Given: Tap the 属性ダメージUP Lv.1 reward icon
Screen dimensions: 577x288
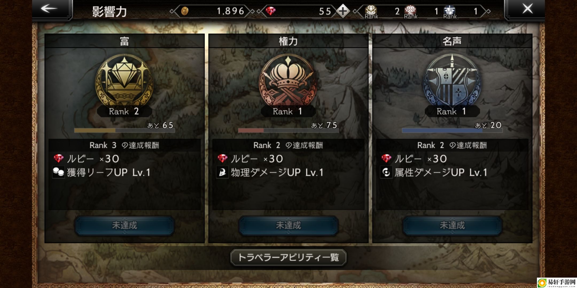Looking at the screenshot, I should [386, 172].
